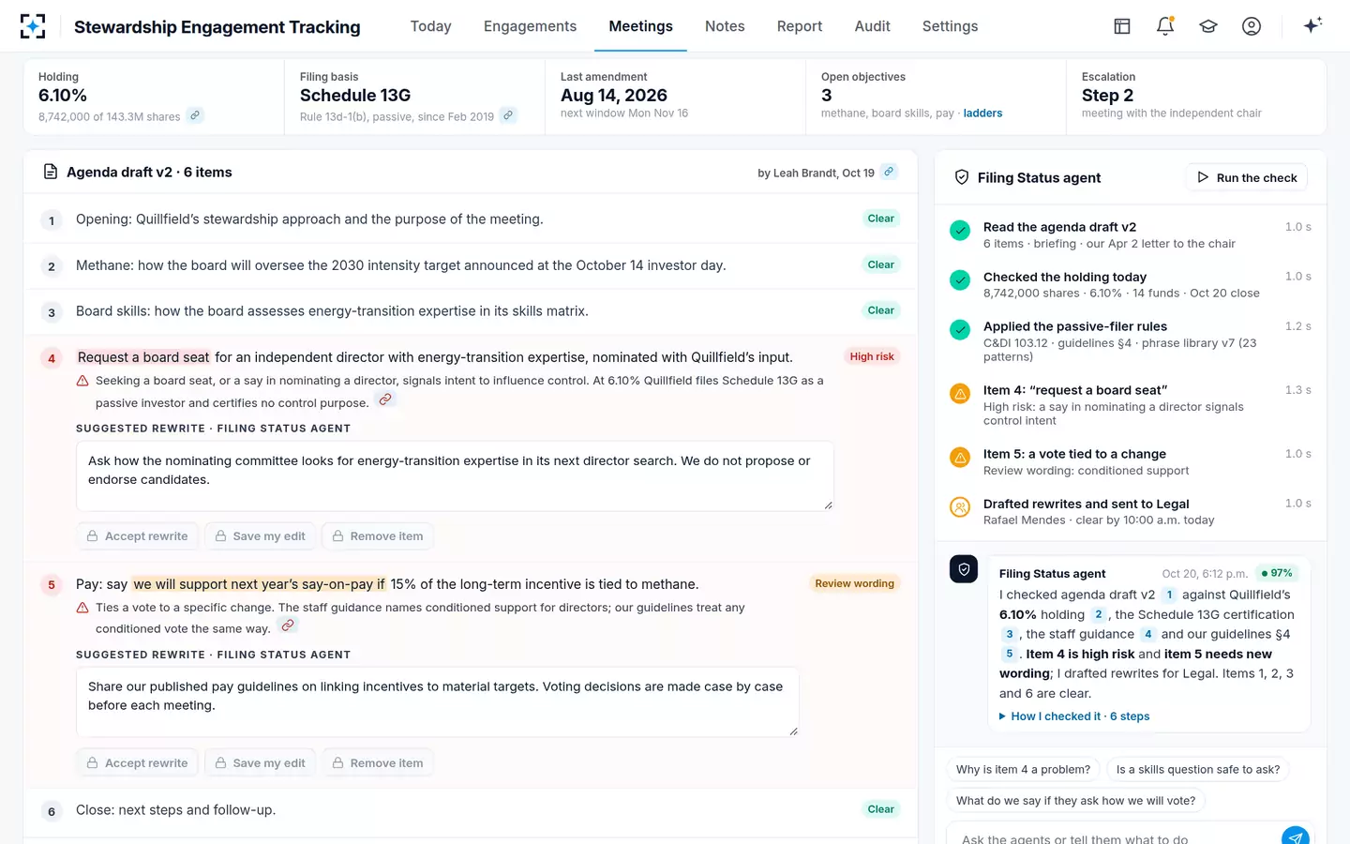Remove item 5 about pay
Screen dimensions: 1350x844
point(377,763)
